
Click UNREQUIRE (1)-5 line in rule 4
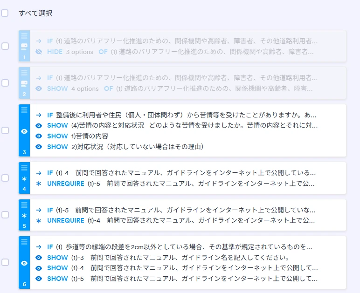click(x=181, y=184)
